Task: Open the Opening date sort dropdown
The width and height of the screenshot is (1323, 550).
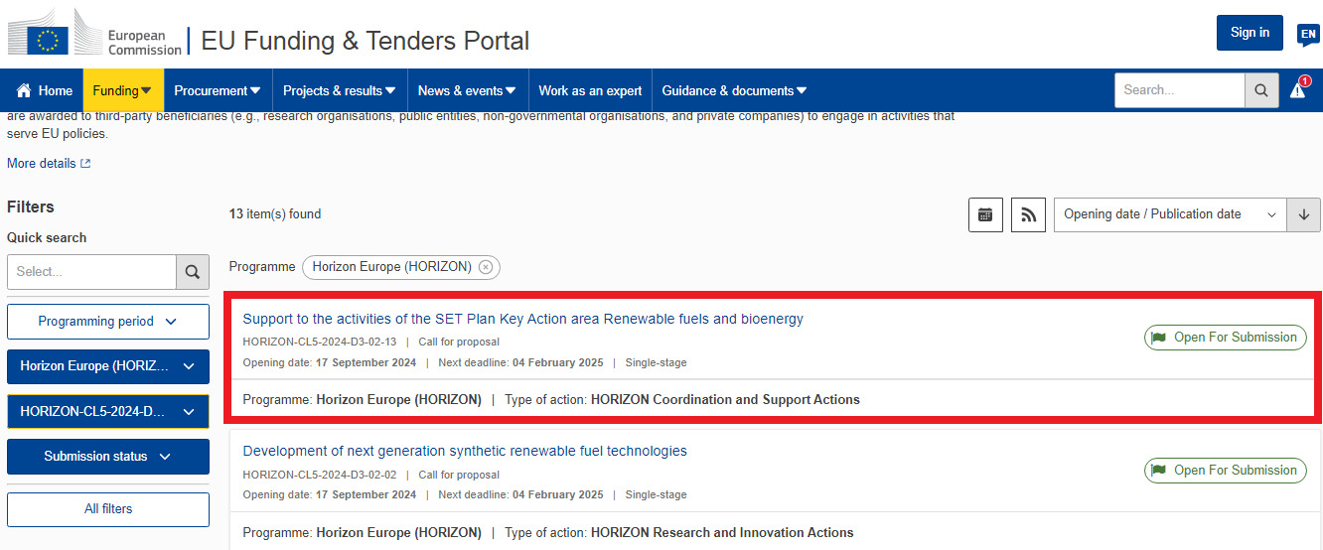Action: click(x=1169, y=214)
